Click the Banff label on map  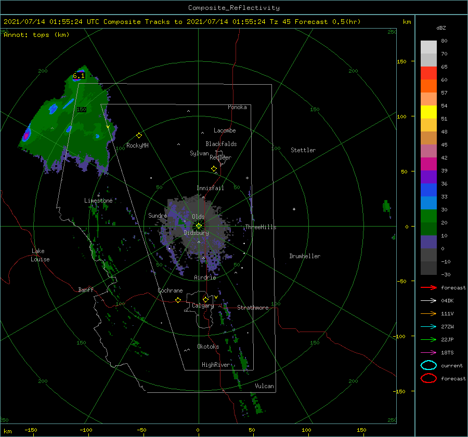[x=86, y=289]
